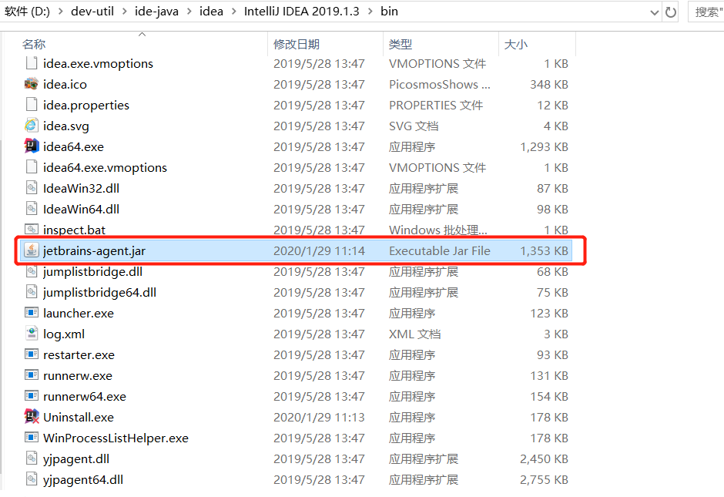
Task: Go to idea folder in breadcrumb
Action: click(x=212, y=12)
